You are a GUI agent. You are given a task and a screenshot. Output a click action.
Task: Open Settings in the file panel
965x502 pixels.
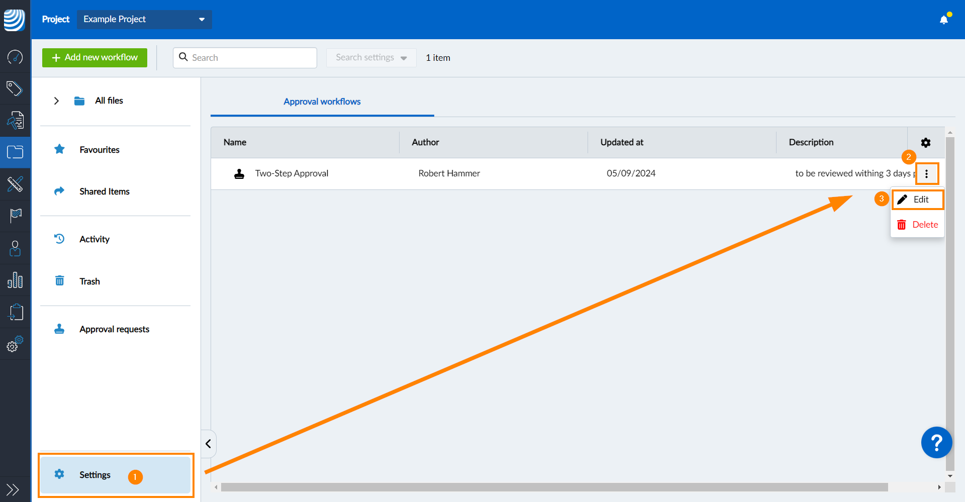tap(116, 475)
